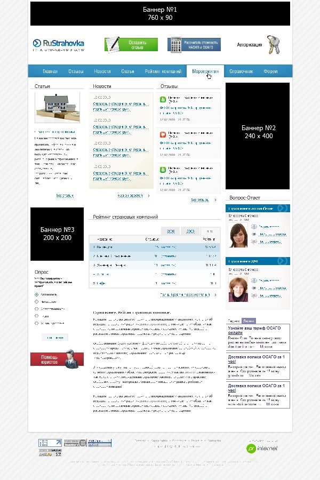Select the first poll radio option
This screenshot has height=480, width=320.
coord(36,294)
